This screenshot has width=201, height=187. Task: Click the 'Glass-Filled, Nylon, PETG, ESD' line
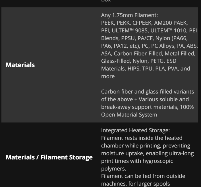click(x=139, y=61)
